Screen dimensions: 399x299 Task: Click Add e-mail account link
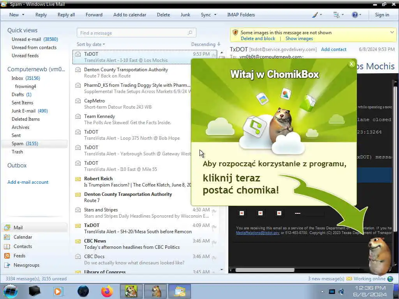[x=28, y=182]
